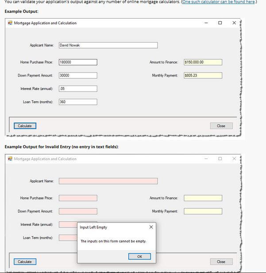
Task: Open the 'One such calculator can be found here' link
Action: coord(219,2)
